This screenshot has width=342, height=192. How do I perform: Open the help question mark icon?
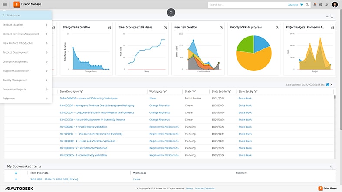321,5
